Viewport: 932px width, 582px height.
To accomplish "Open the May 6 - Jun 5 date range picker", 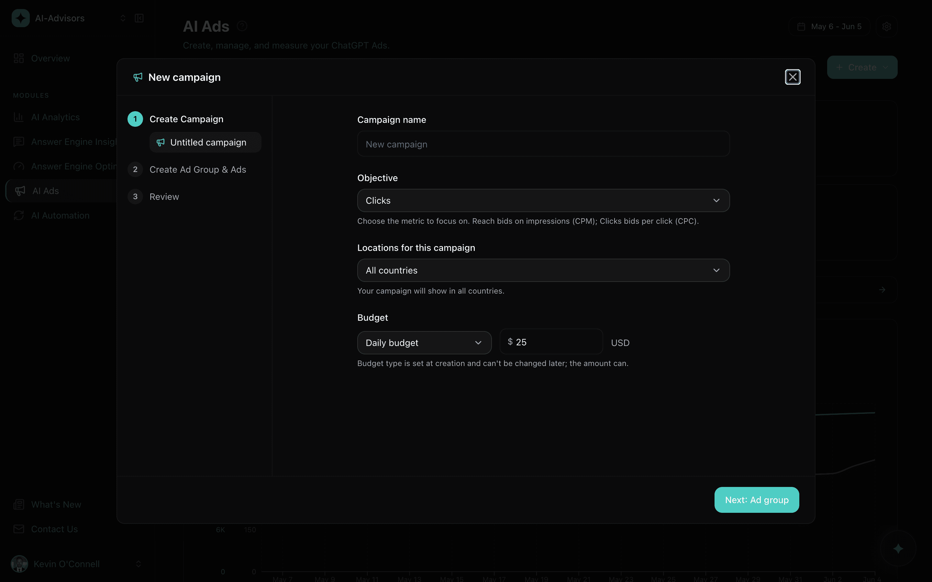I will (829, 27).
